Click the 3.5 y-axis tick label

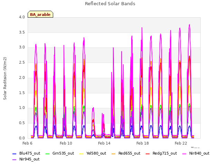point(22,32)
